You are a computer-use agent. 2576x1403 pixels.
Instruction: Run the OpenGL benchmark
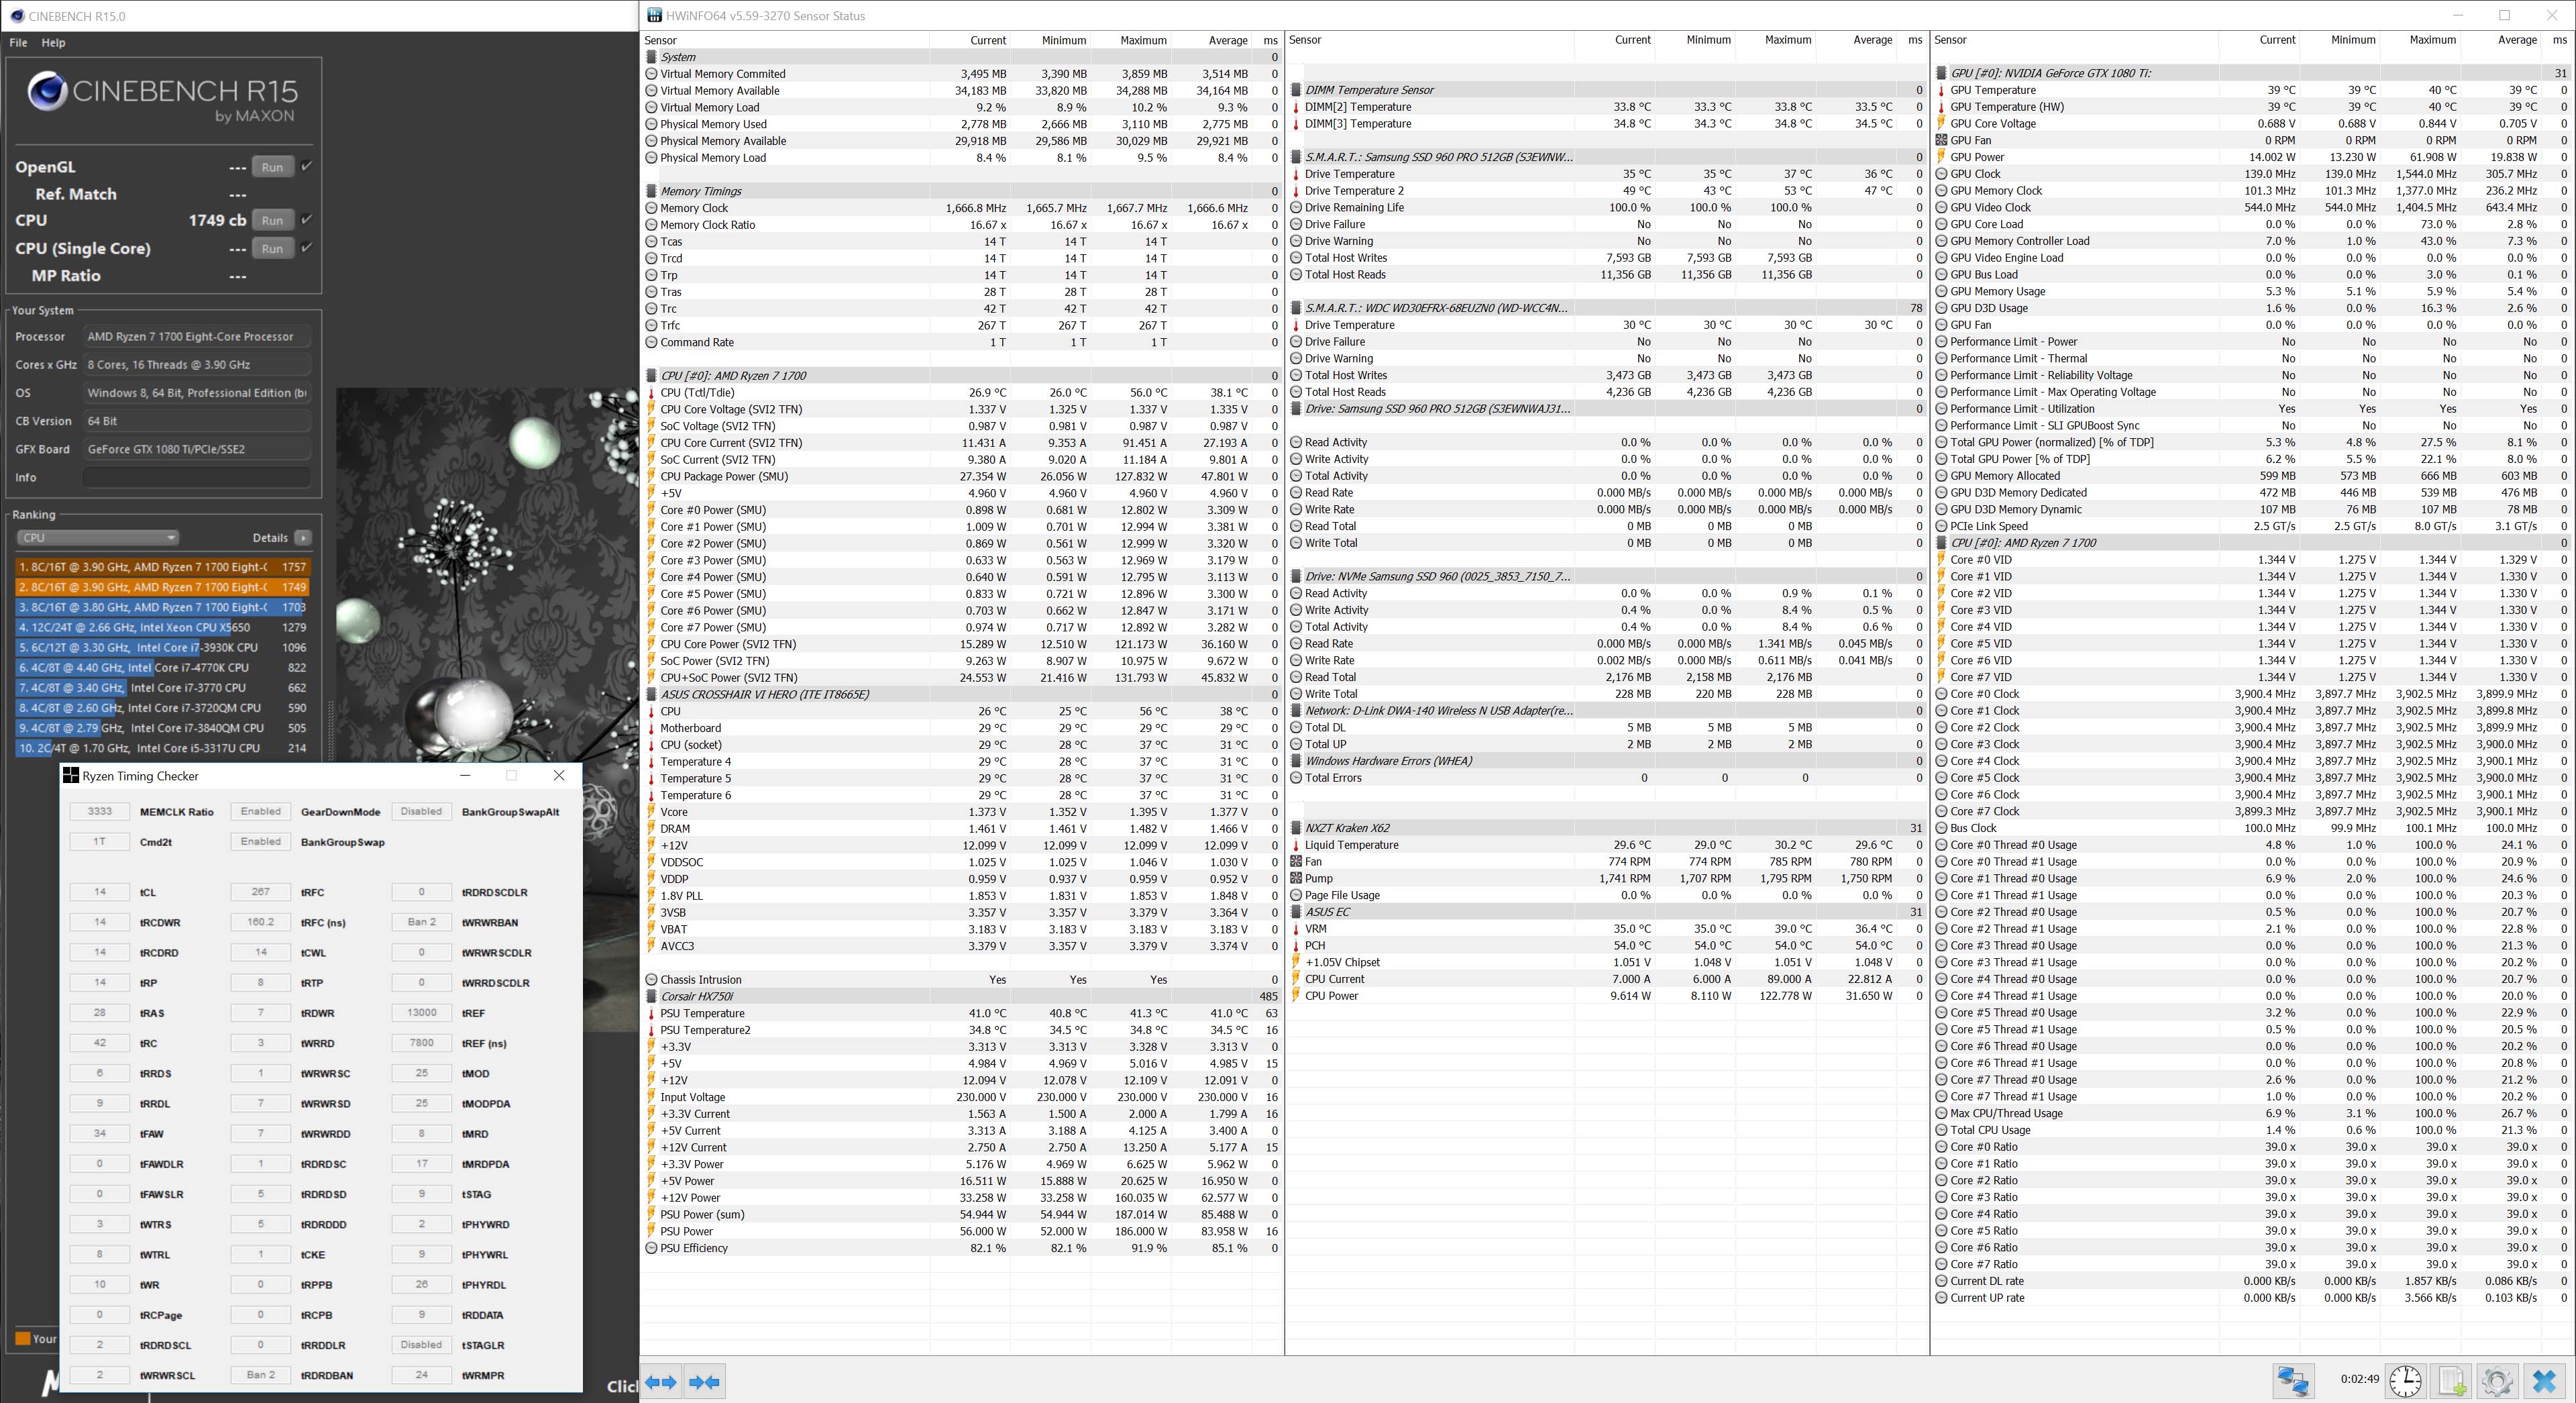[x=272, y=167]
